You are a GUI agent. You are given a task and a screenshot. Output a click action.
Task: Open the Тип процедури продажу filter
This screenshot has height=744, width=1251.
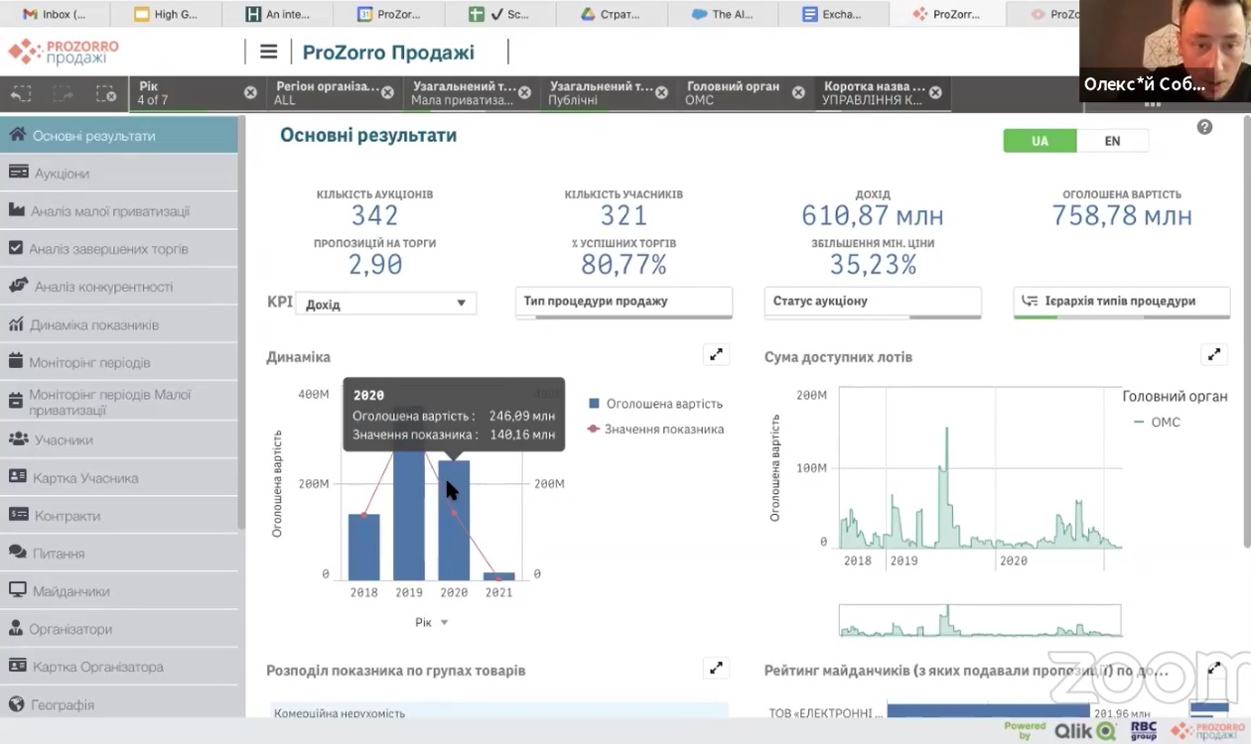(624, 302)
